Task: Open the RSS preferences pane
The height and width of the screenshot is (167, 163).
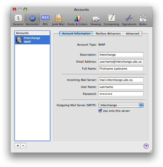Action: tap(45, 20)
